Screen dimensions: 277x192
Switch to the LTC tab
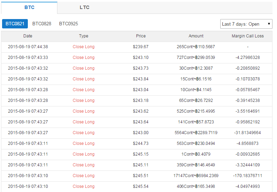[85, 7]
